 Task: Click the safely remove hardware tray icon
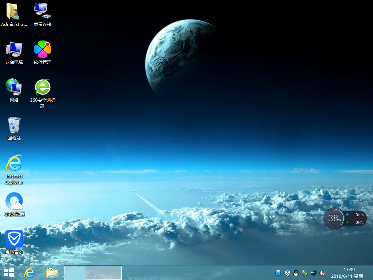pyautogui.click(x=305, y=273)
